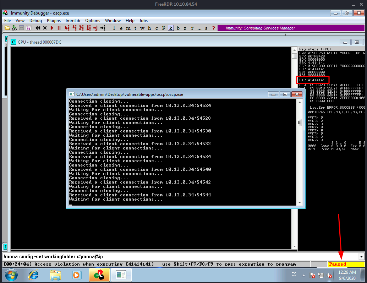This screenshot has height=283, width=367.
Task: Show Breakpoints with 'b' button
Action: [178, 28]
